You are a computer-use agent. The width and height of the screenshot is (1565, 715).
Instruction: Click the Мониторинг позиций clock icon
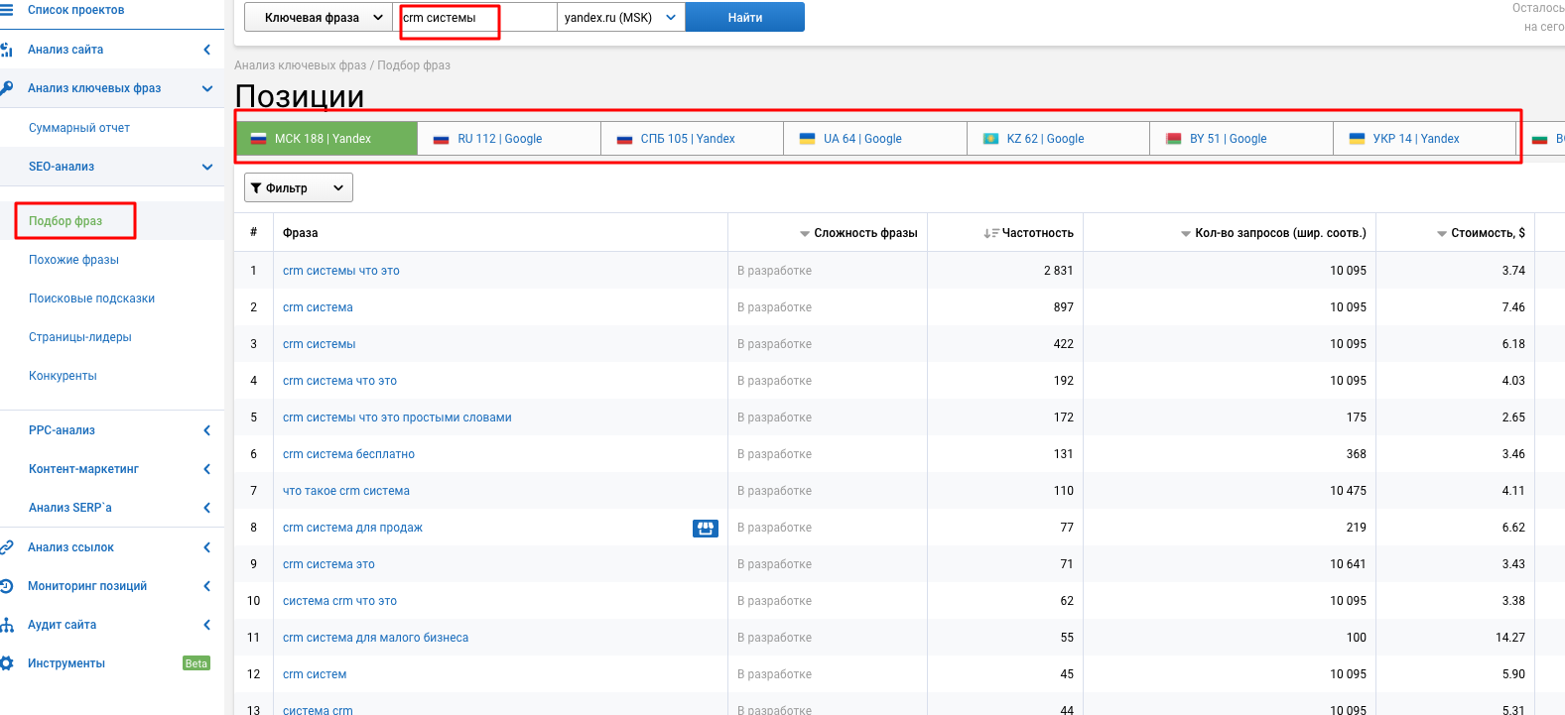pos(7,586)
